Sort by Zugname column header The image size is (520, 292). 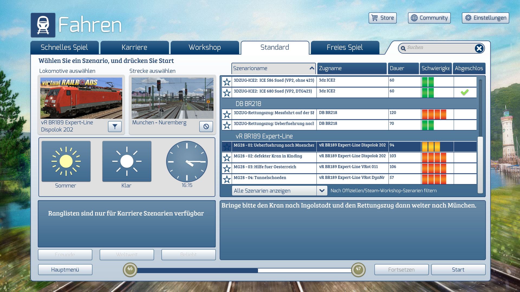click(x=352, y=68)
